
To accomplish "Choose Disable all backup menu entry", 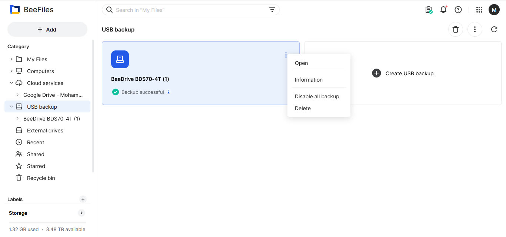I will [317, 96].
